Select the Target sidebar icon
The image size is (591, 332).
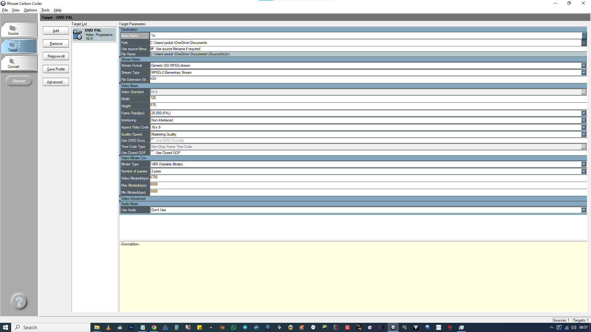[x=19, y=46]
